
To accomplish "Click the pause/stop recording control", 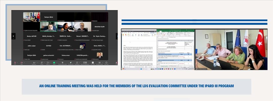I will (x=85, y=62).
